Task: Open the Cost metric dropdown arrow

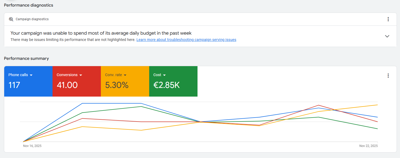Action: 164,75
